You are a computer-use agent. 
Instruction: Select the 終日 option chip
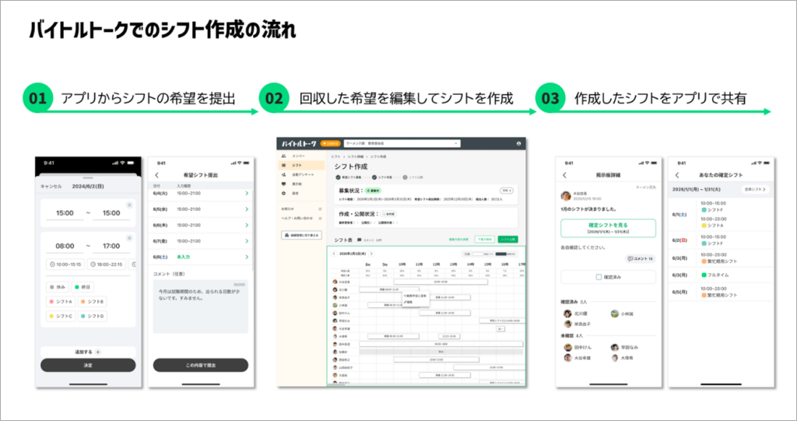(x=82, y=287)
